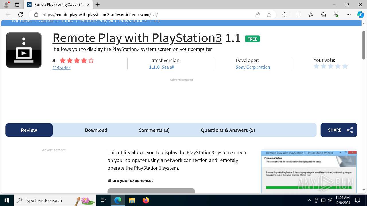The image size is (367, 206).
Task: Click the Edge taskbar icon
Action: pyautogui.click(x=118, y=200)
